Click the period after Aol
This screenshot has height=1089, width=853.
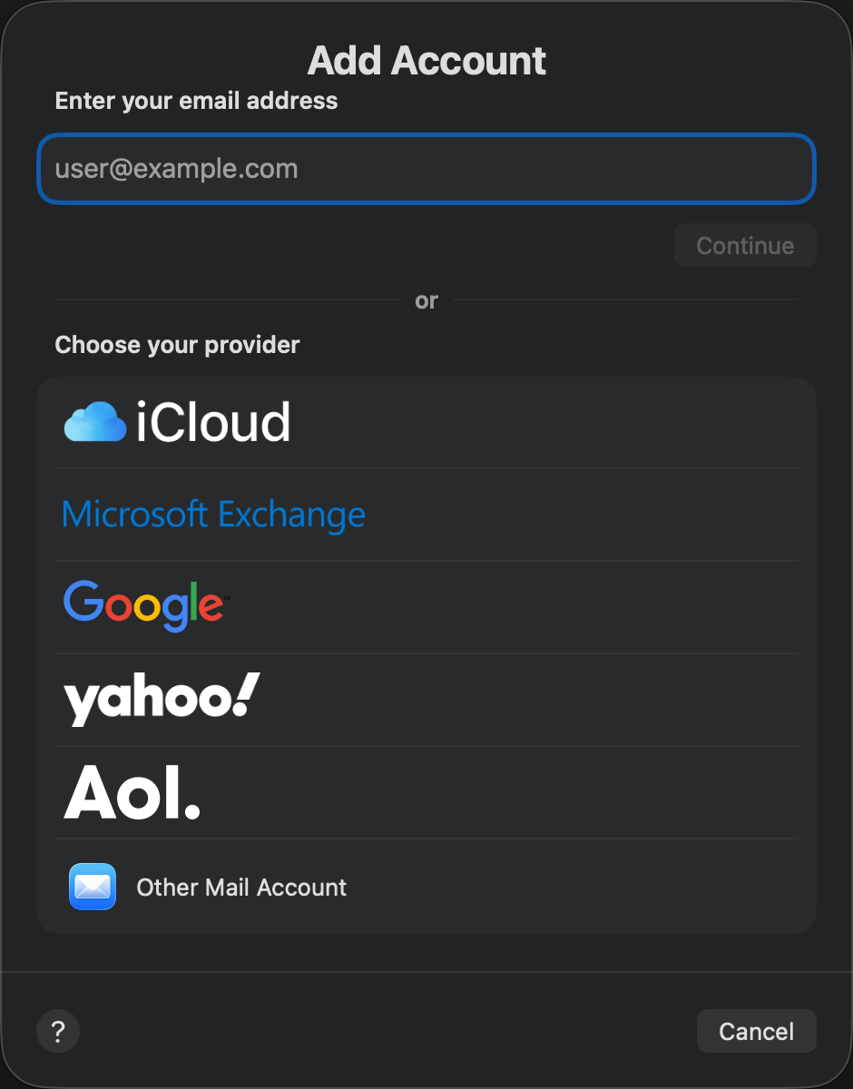[x=191, y=809]
